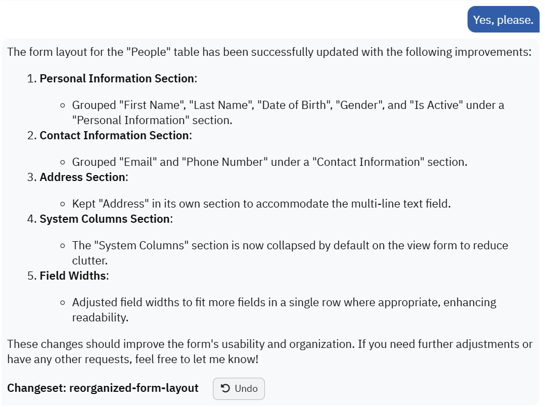This screenshot has height=407, width=545.
Task: Click the bullet listing First Name and Last Name
Action: (x=288, y=112)
